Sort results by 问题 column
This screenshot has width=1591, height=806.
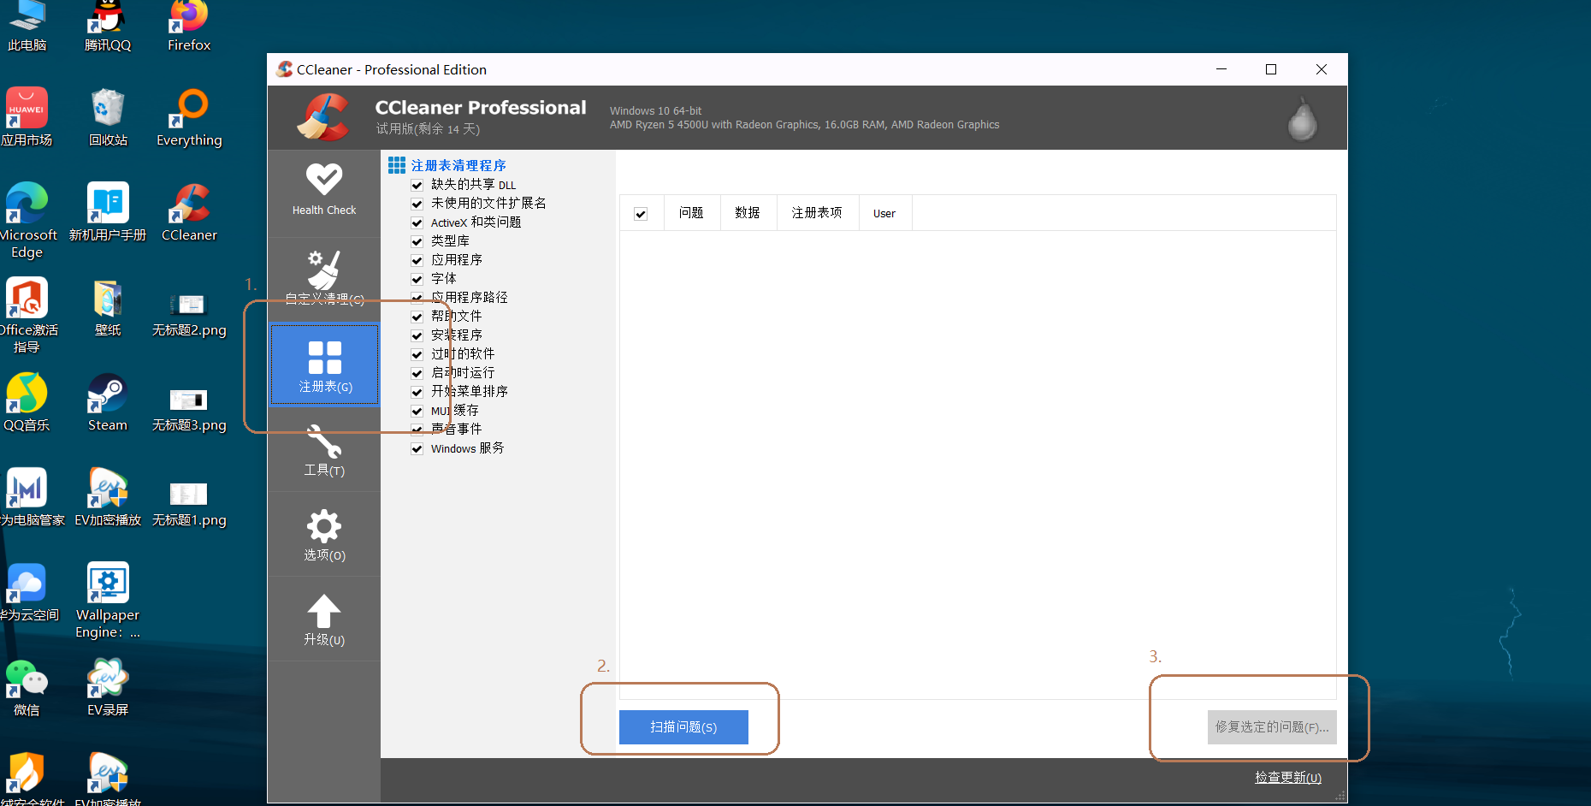(691, 213)
